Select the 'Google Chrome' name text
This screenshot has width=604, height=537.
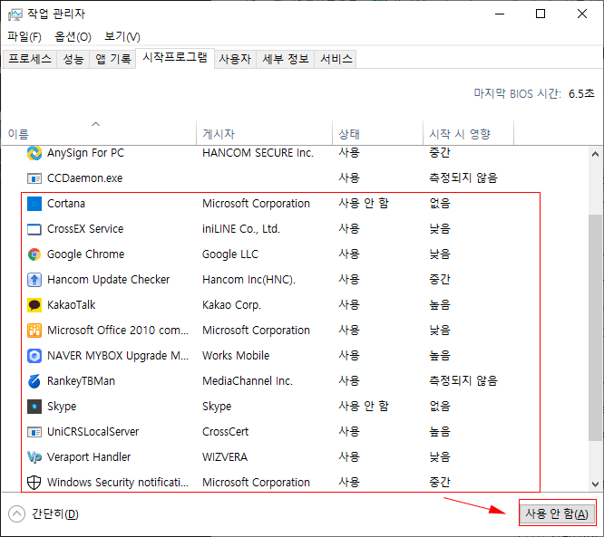click(85, 254)
